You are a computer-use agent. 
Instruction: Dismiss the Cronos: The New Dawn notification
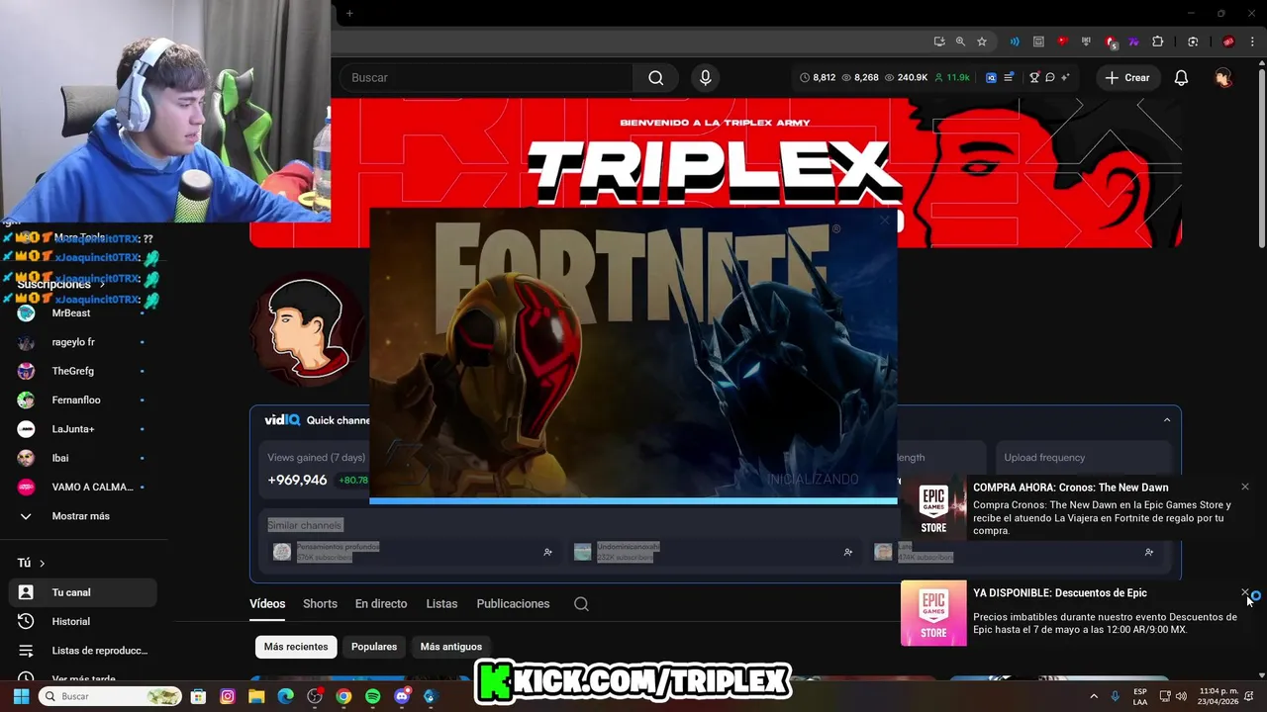(x=1245, y=487)
